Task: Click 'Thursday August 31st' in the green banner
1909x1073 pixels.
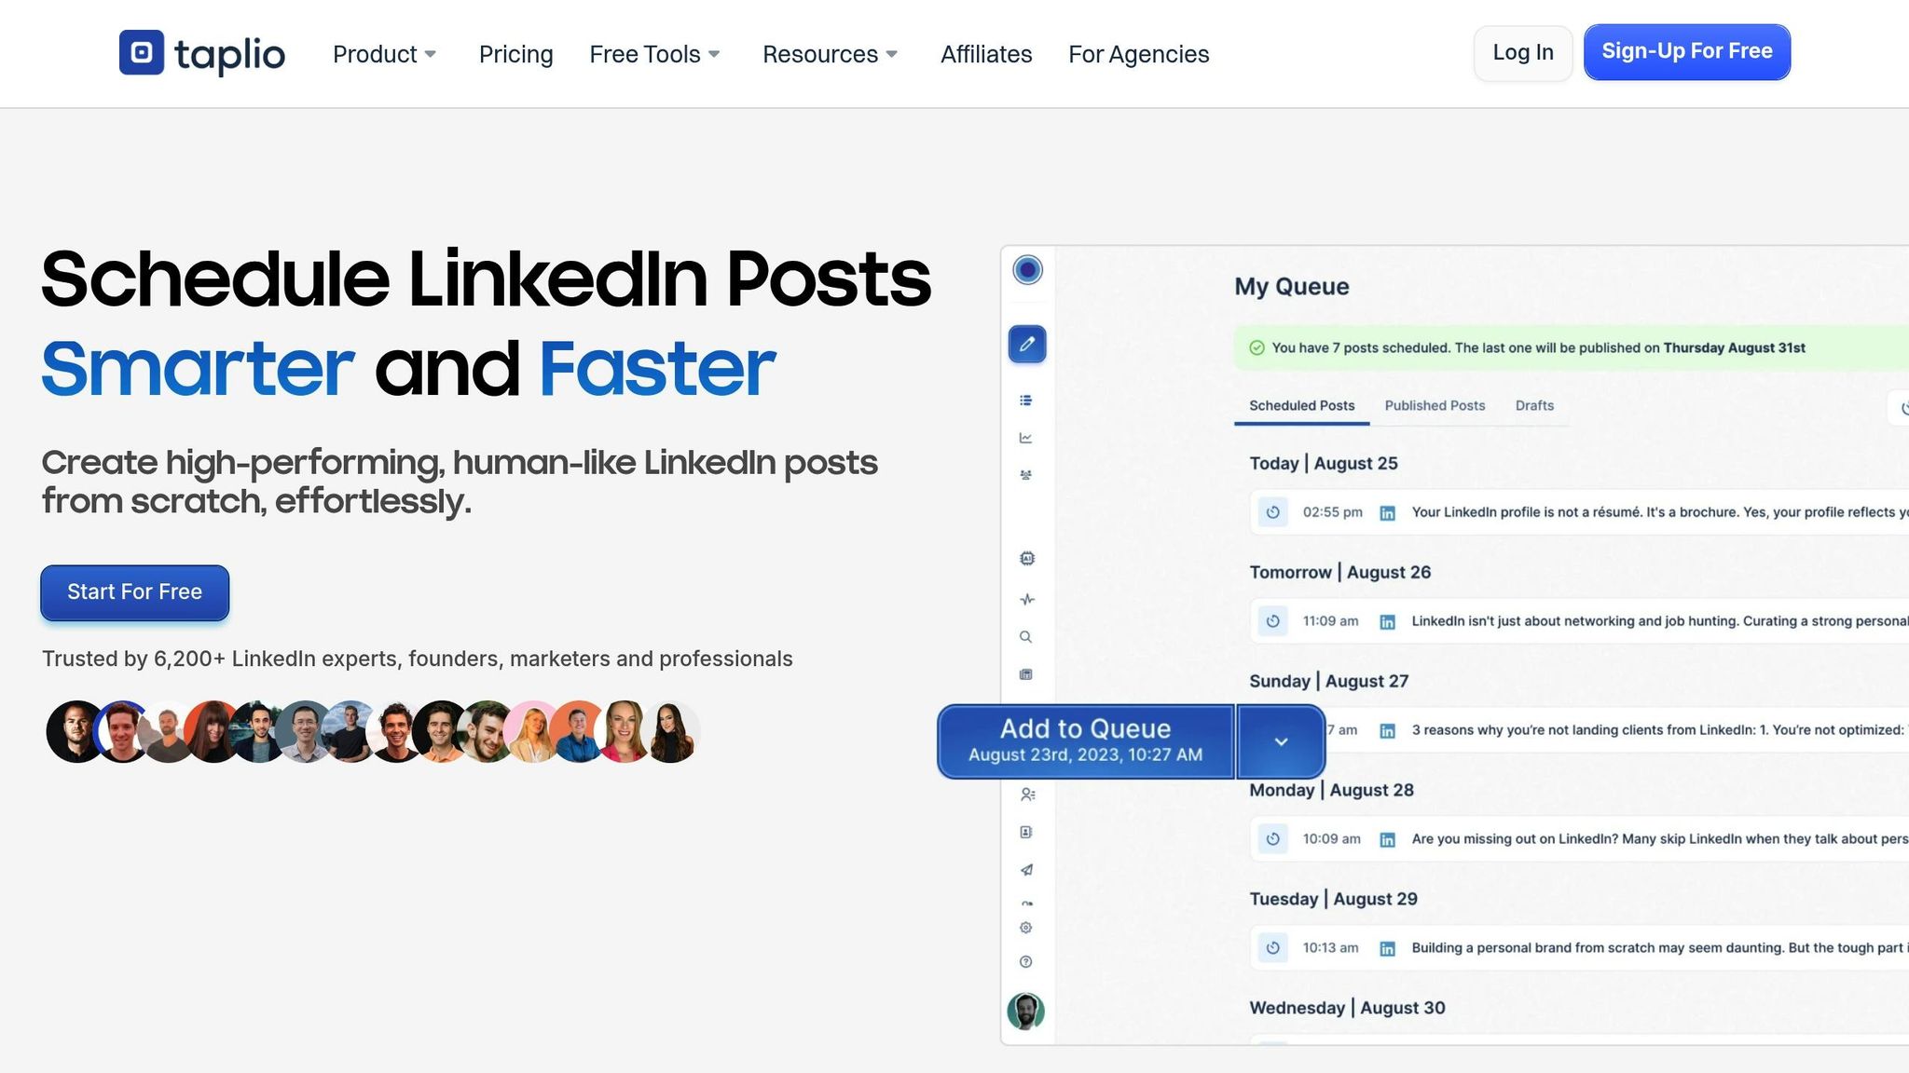Action: [x=1734, y=348]
